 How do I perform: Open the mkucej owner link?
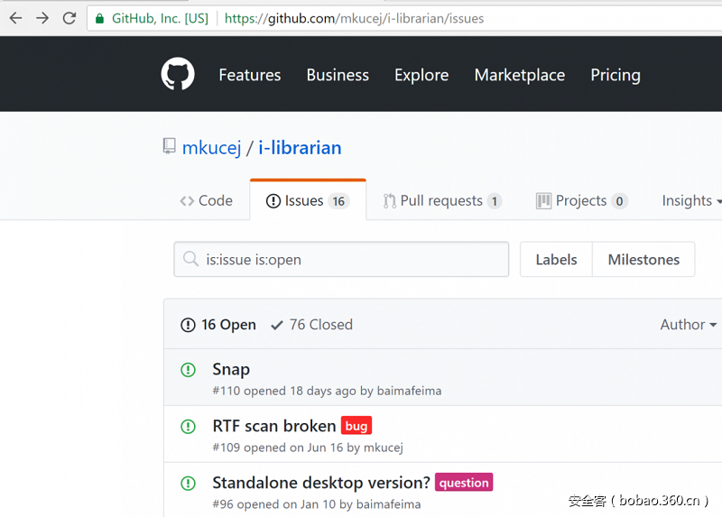211,148
